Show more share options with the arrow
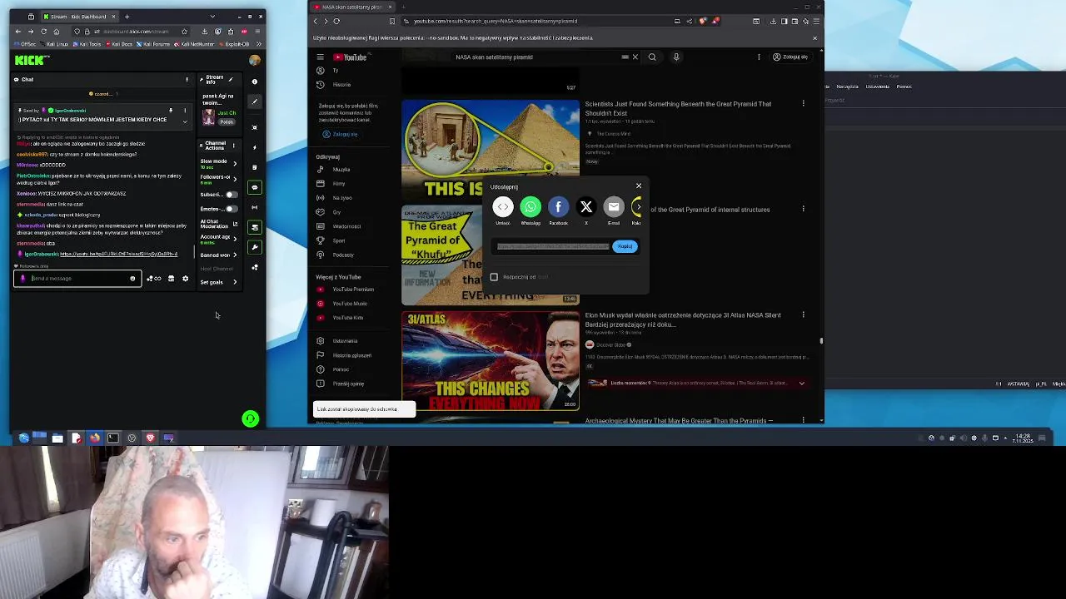 (638, 207)
